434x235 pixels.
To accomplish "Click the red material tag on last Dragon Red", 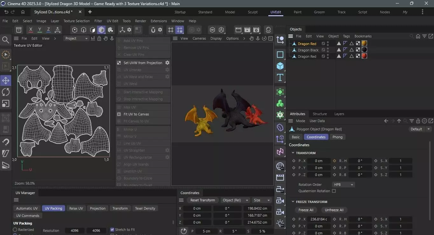I will [364, 56].
